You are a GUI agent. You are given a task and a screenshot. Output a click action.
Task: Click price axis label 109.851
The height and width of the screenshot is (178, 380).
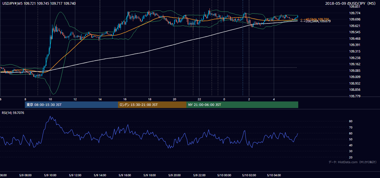(355, 6)
